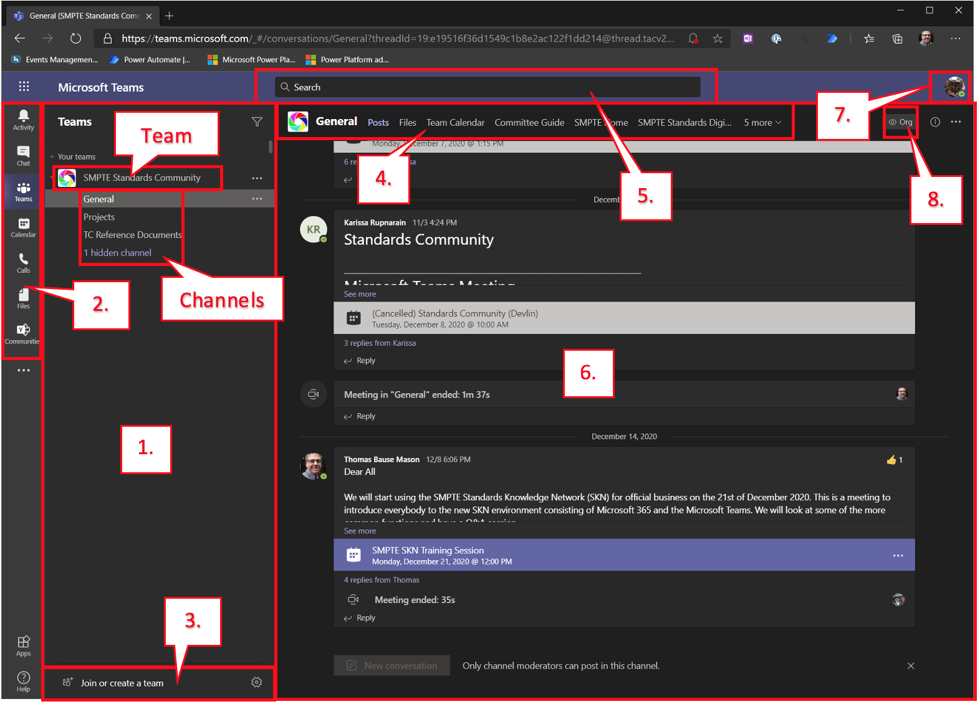Collapse the 'Your teams' section
The height and width of the screenshot is (704, 980).
[52, 157]
